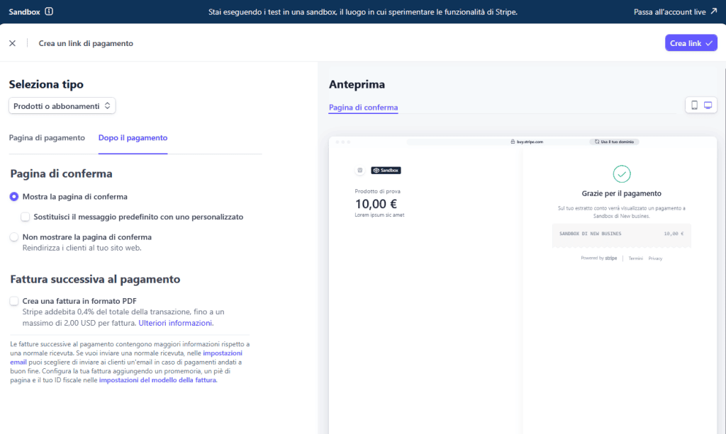Open the Prodotti o abbonamenti dropdown
Screen dimensions: 726x434
coord(62,104)
